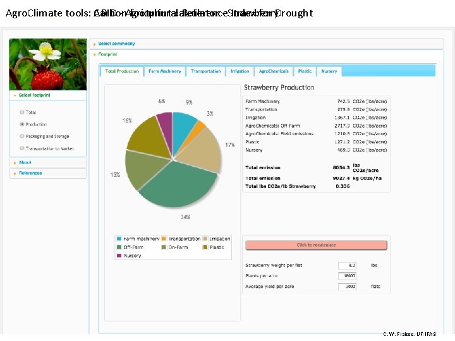
Task: Expand the References panel
Action: [30, 173]
